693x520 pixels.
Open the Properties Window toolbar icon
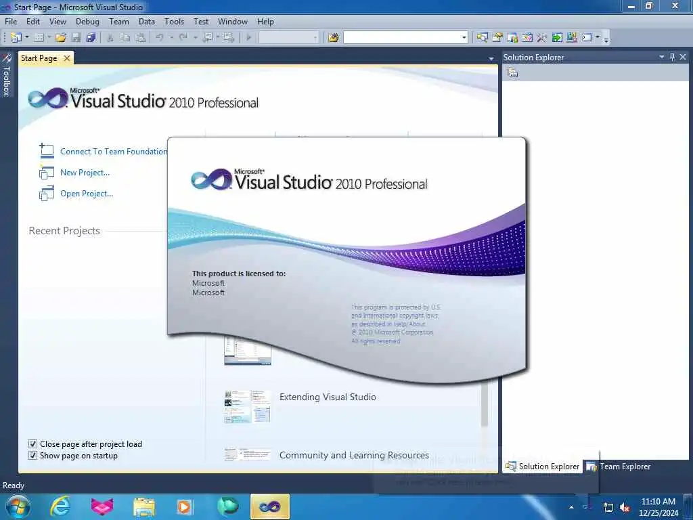[497, 38]
